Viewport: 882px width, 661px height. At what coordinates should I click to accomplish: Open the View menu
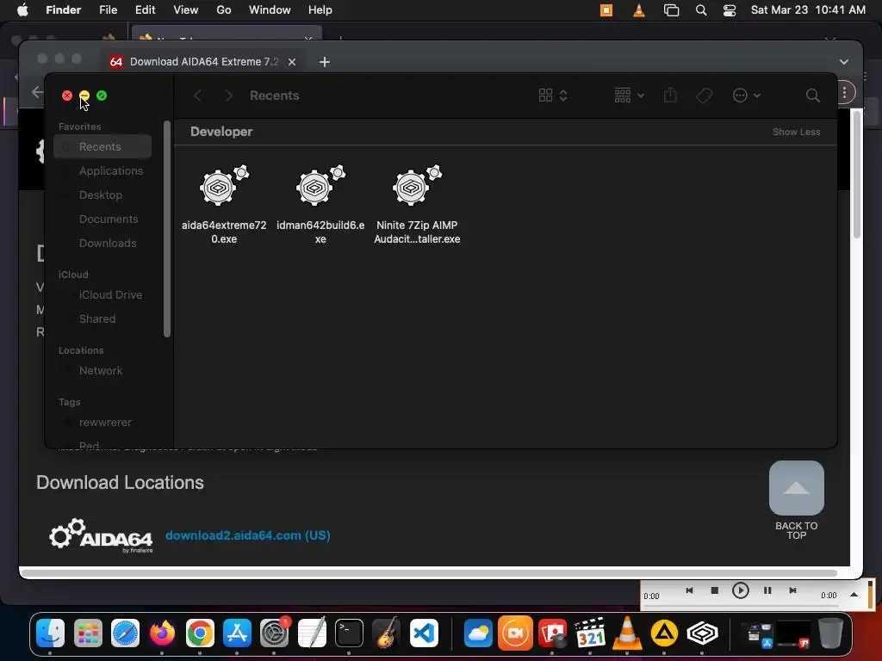[x=186, y=10]
